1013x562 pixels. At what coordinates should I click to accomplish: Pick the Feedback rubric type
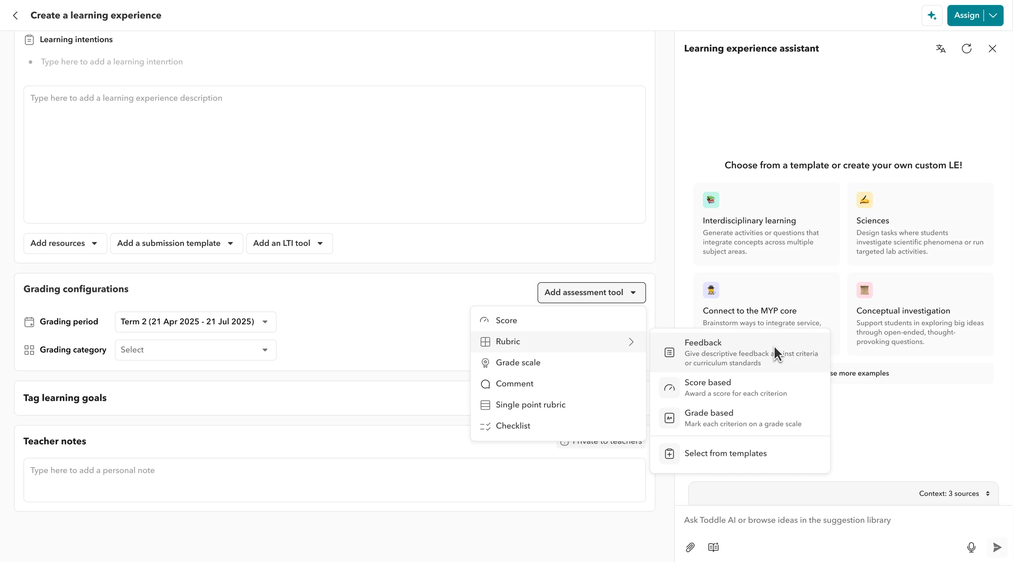click(740, 352)
